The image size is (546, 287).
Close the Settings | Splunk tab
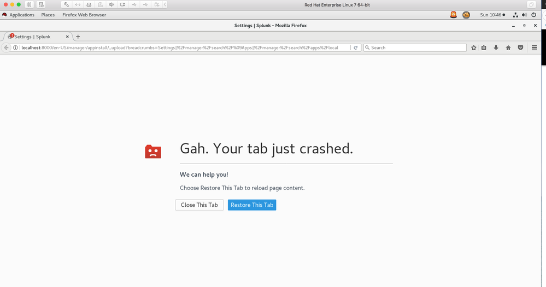(67, 37)
